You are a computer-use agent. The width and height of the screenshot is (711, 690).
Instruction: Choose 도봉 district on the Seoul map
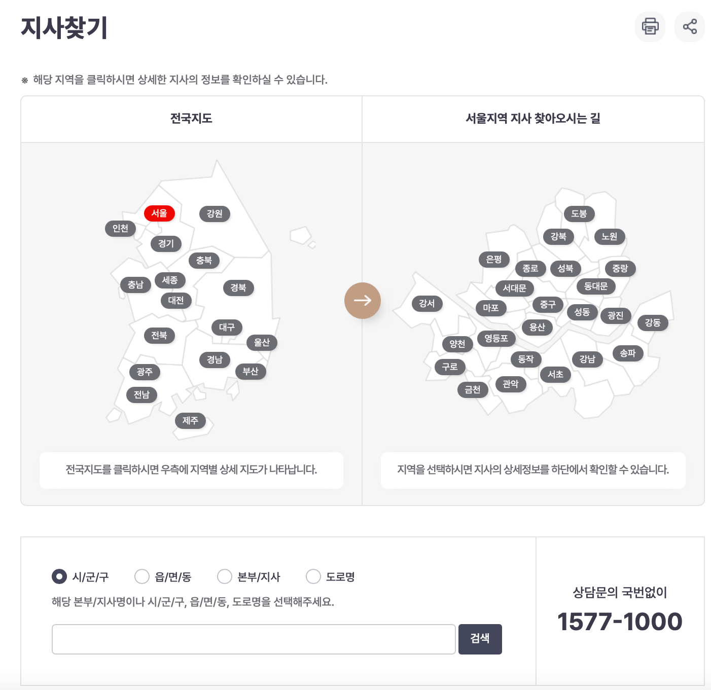579,214
